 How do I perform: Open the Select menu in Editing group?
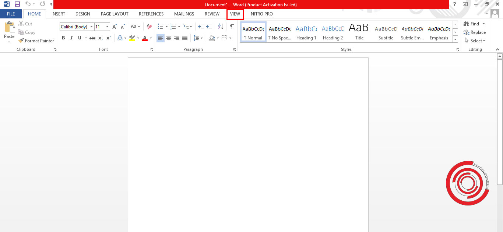pos(475,41)
